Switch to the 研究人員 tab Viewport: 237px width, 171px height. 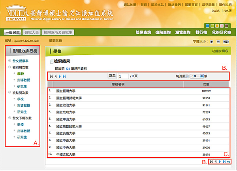coord(31,32)
